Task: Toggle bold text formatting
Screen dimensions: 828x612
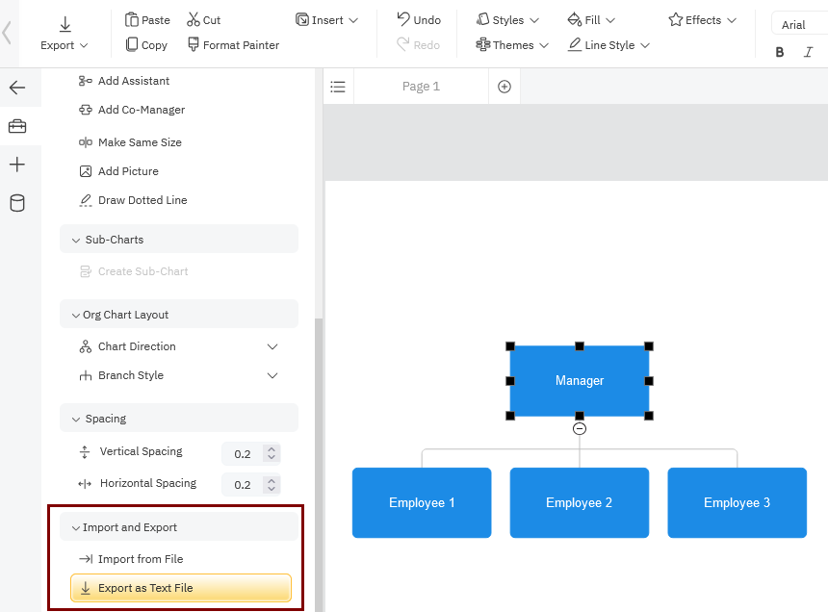Action: [780, 52]
